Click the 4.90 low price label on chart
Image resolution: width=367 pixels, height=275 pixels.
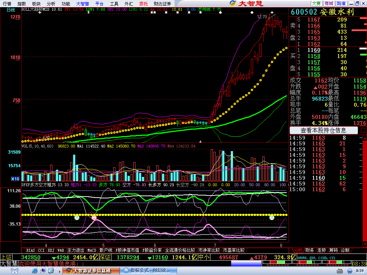[x=46, y=137]
